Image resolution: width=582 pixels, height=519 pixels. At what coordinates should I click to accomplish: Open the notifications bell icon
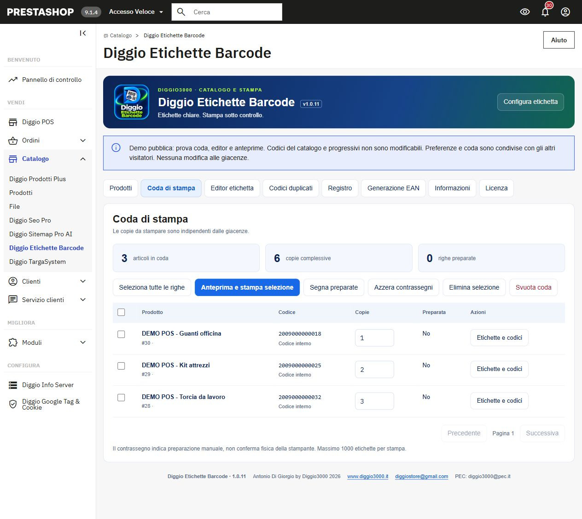545,12
